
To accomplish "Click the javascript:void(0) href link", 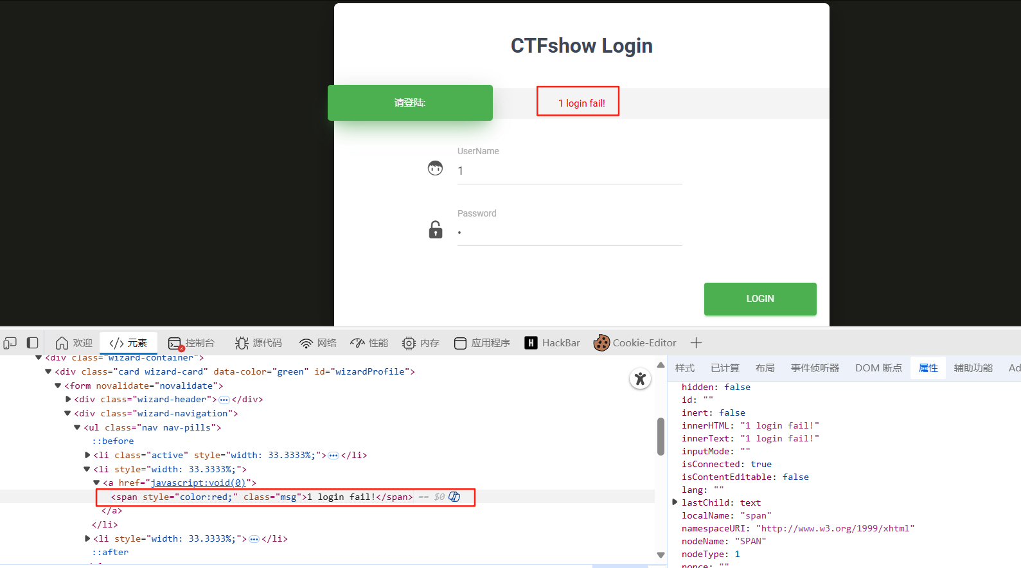I will click(x=198, y=483).
